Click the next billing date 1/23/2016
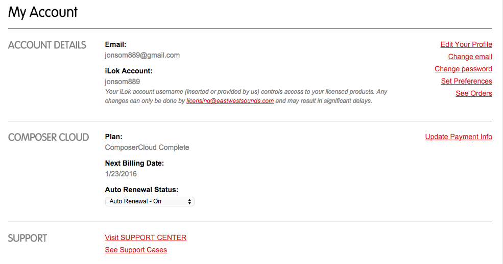 [121, 174]
